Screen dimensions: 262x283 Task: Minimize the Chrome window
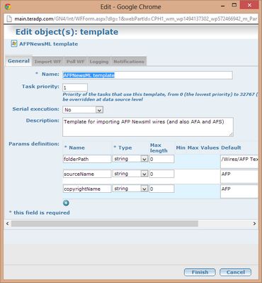[x=223, y=6]
